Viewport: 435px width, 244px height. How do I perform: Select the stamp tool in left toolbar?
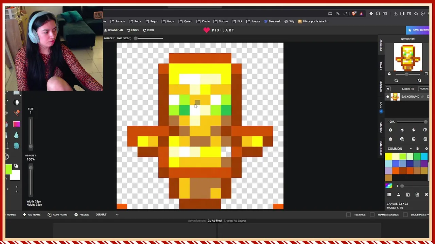tap(17, 113)
